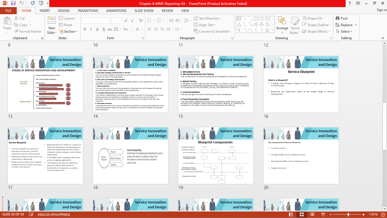387x218 pixels.
Task: Click the Paste clipboard icon
Action: pyautogui.click(x=7, y=21)
